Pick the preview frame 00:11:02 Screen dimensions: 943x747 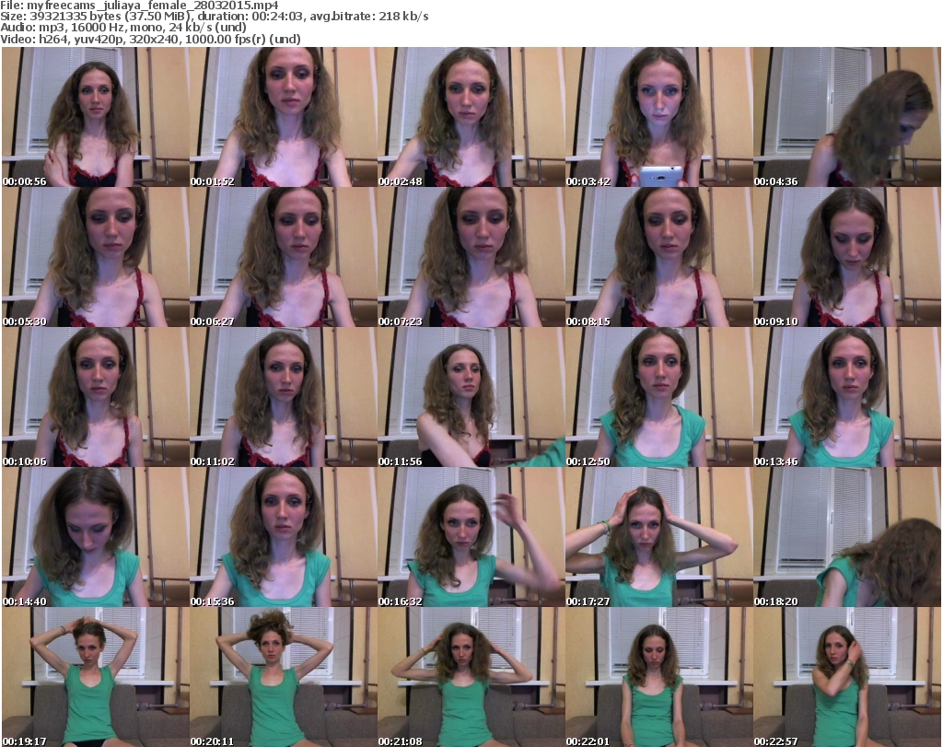click(x=284, y=398)
